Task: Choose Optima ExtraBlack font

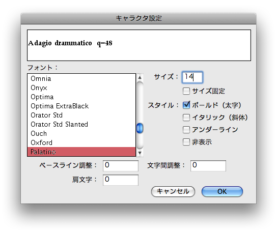Action: tap(81, 106)
